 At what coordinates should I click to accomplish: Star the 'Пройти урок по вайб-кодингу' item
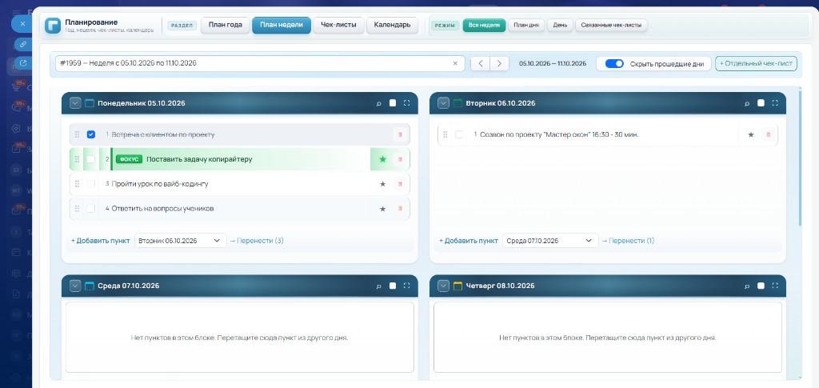(382, 184)
